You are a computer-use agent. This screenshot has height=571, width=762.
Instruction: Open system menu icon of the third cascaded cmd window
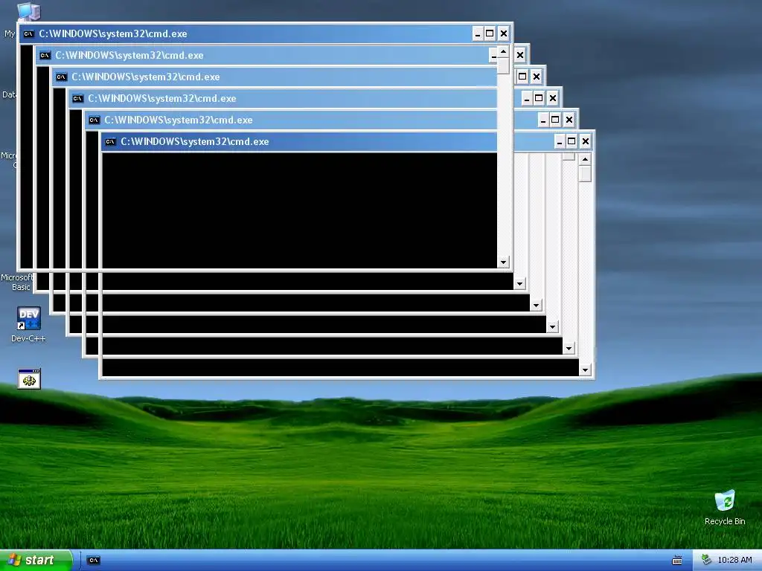(x=61, y=77)
